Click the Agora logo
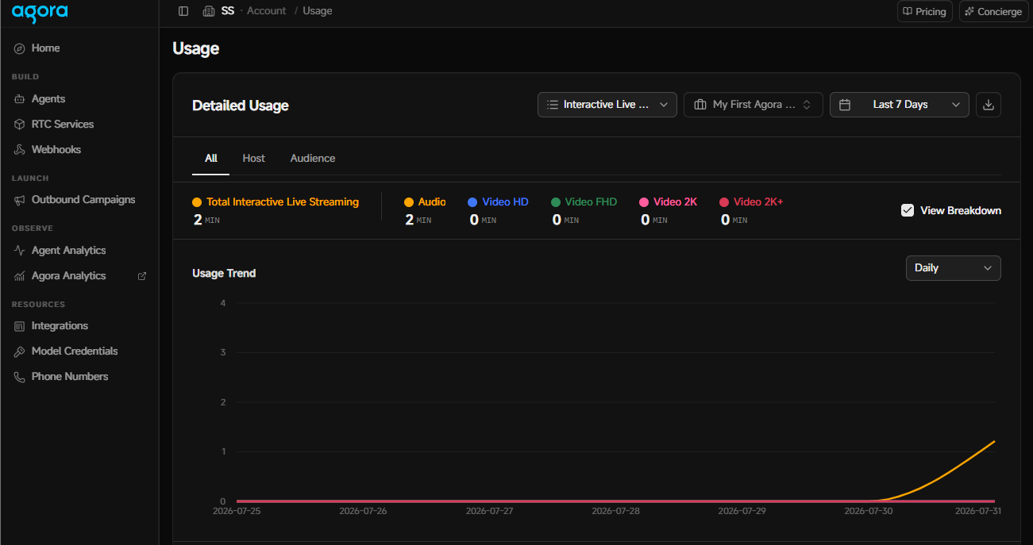The image size is (1033, 545). (x=40, y=11)
